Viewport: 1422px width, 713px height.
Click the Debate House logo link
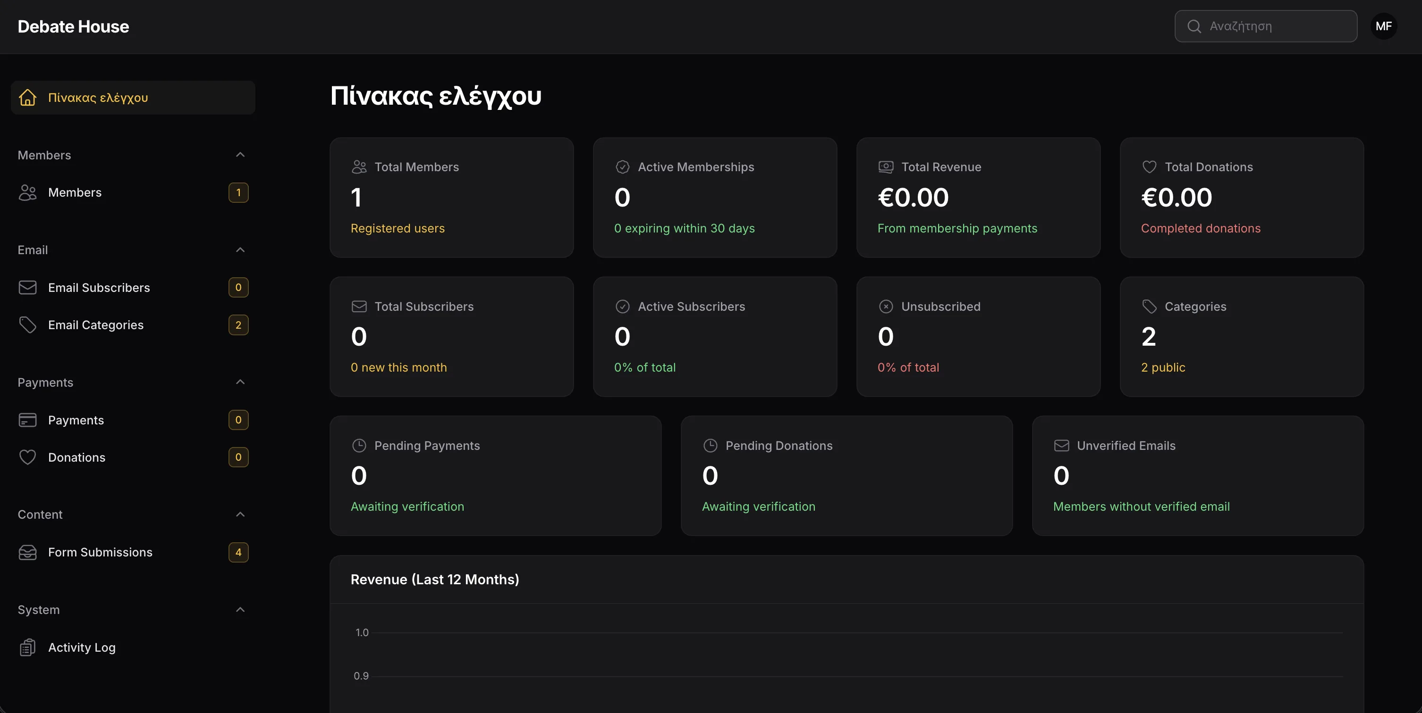74,26
